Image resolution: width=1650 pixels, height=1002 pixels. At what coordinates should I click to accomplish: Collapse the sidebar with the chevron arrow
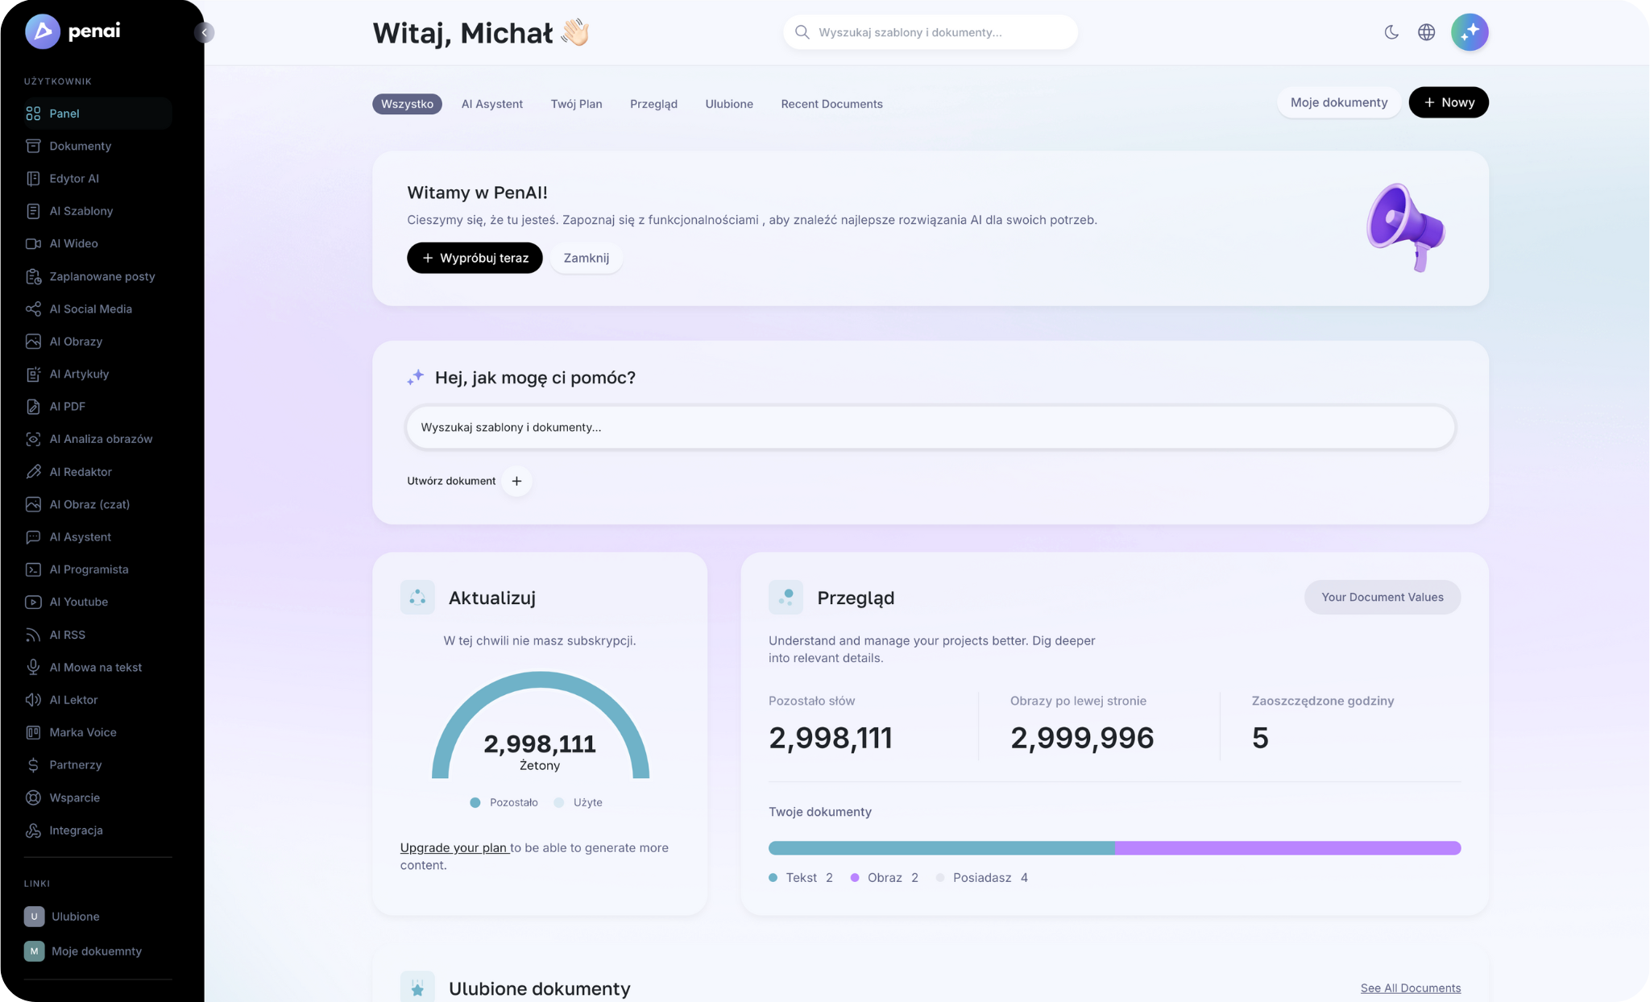(205, 33)
